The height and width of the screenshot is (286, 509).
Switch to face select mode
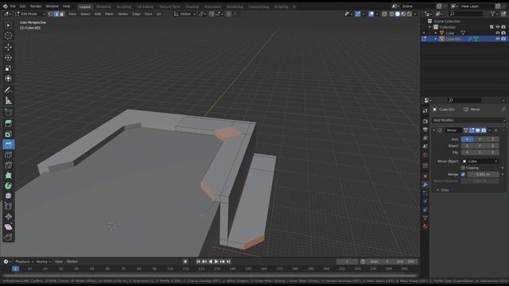tap(62, 14)
